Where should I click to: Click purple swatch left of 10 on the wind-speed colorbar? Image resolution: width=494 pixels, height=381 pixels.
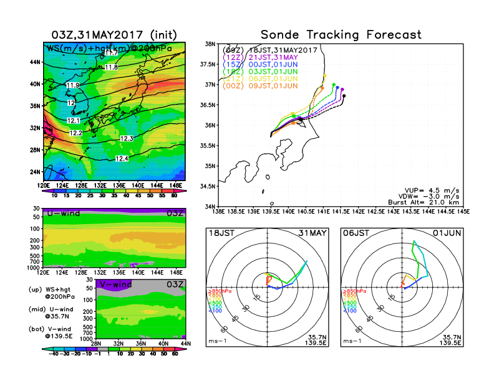47,191
